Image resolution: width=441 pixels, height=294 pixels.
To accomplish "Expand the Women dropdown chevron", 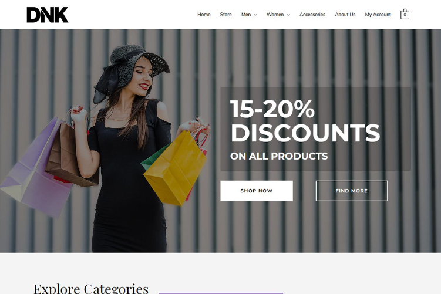I will point(288,15).
